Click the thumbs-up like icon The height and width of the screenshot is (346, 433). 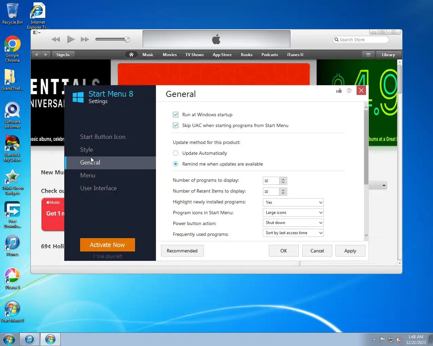click(339, 91)
